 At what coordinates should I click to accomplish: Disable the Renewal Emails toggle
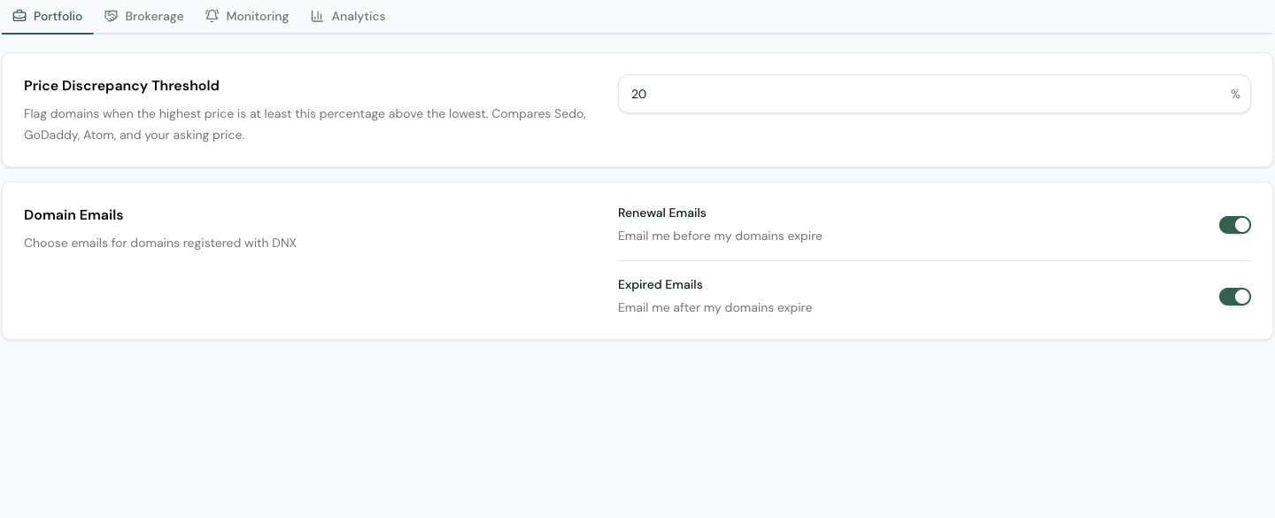[1234, 225]
